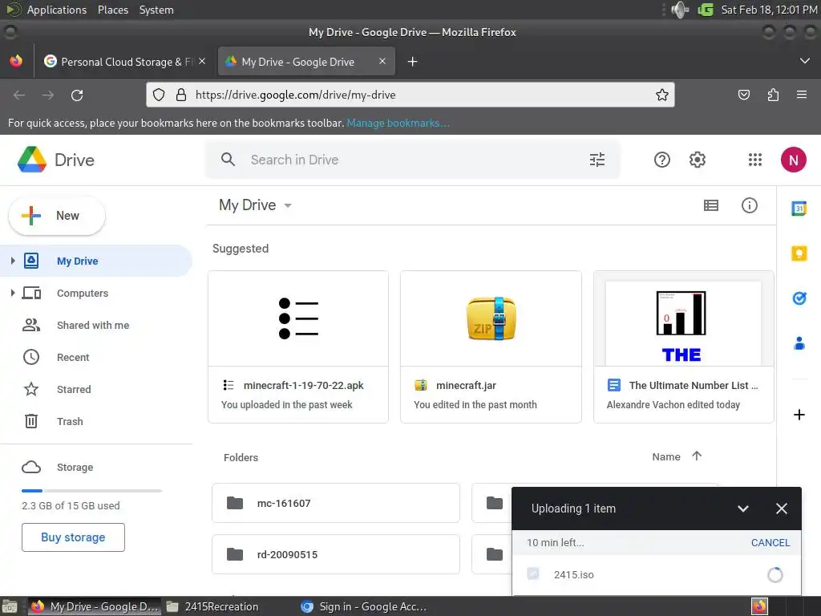
Task: Open the System menu
Action: point(156,10)
